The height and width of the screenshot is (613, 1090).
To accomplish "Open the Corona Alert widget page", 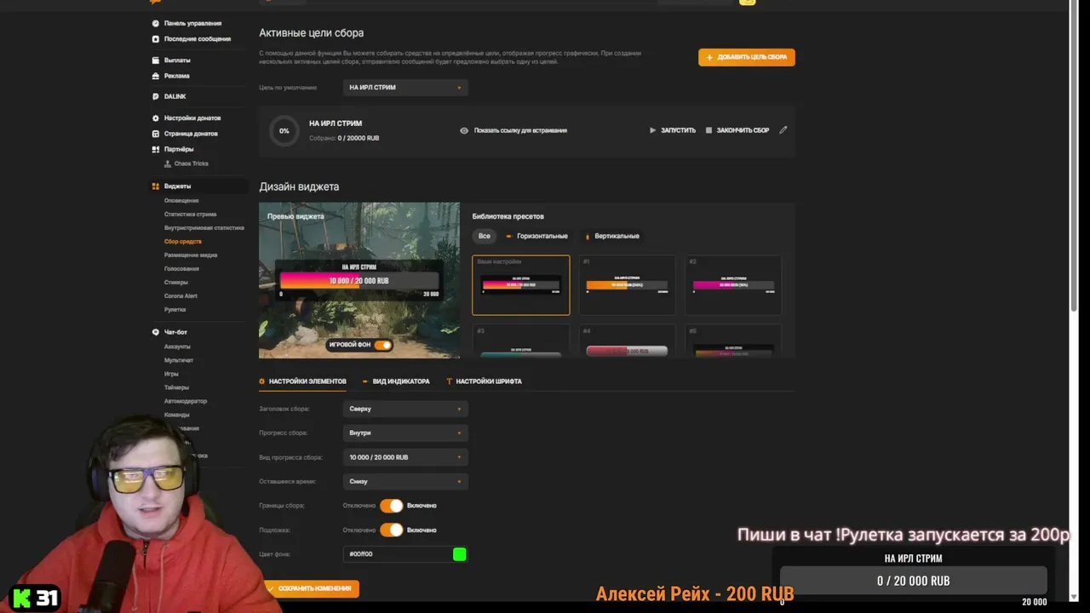I will coord(181,295).
